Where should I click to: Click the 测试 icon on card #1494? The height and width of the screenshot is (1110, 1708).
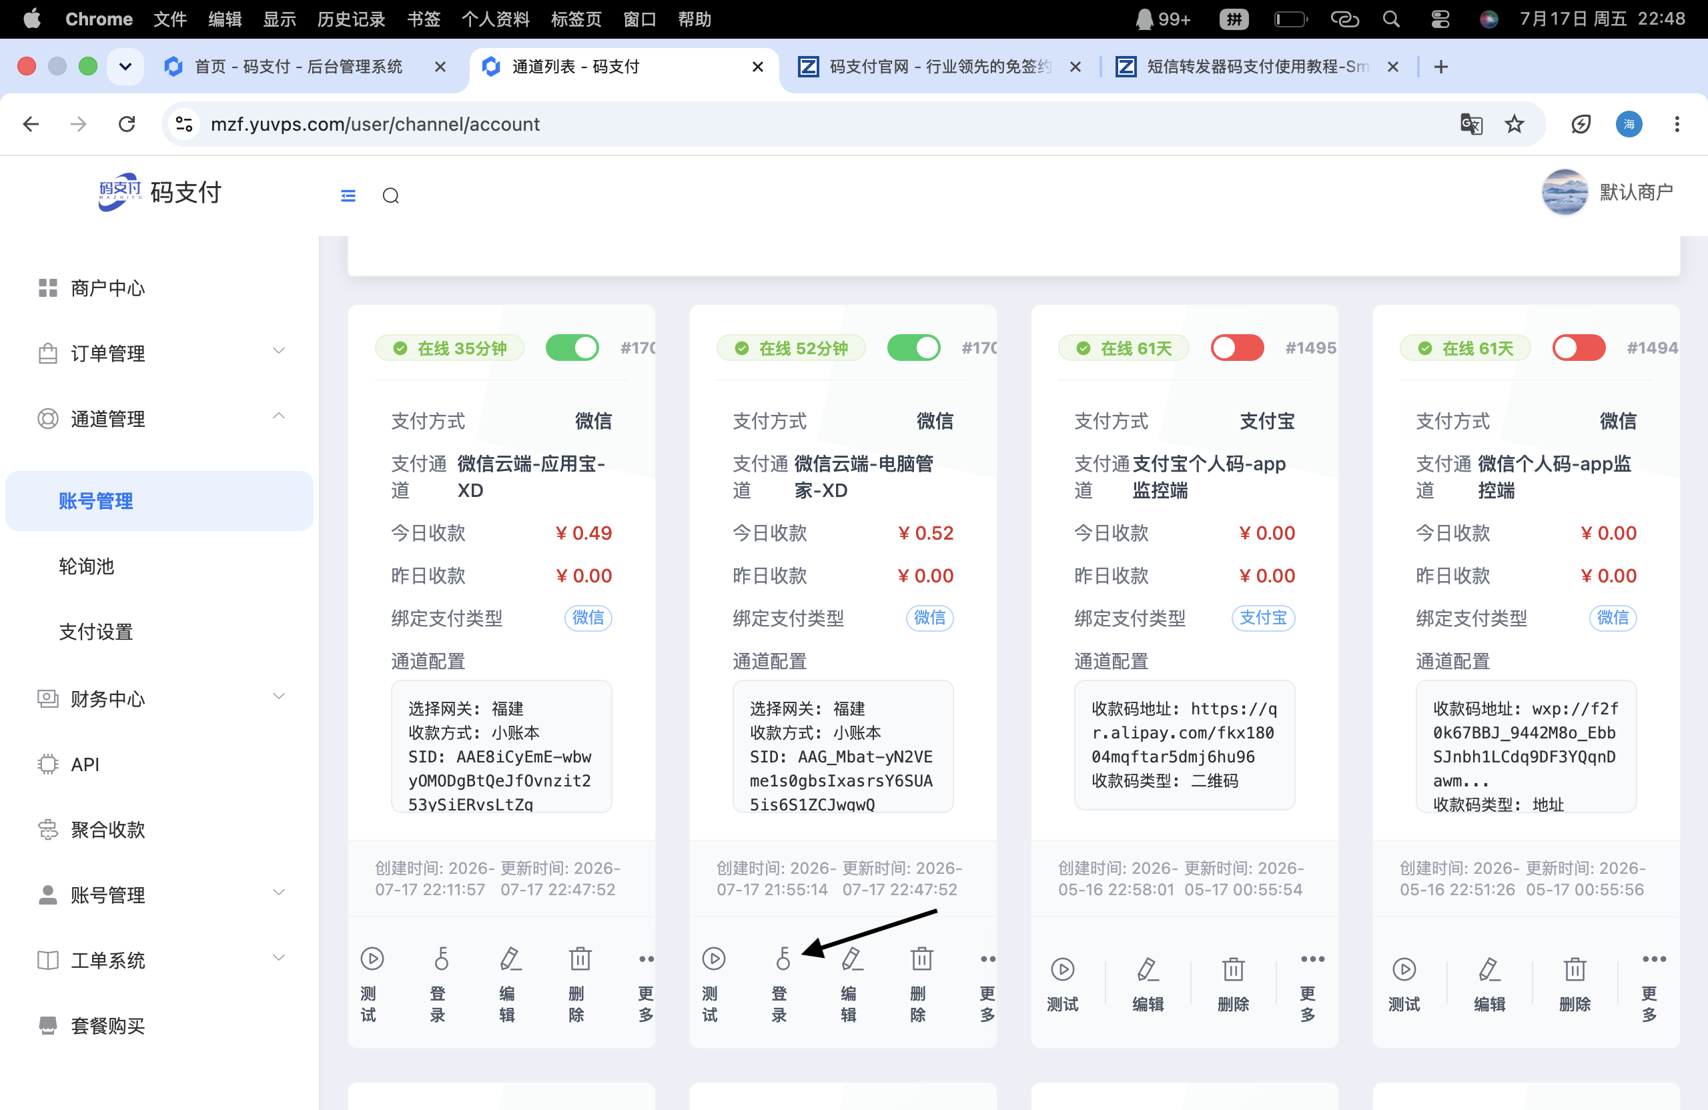[1404, 969]
